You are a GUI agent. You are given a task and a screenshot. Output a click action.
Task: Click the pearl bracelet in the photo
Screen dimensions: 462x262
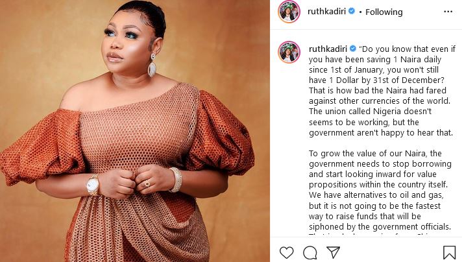tap(176, 180)
